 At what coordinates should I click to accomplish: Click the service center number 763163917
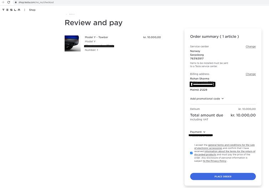[x=197, y=59]
